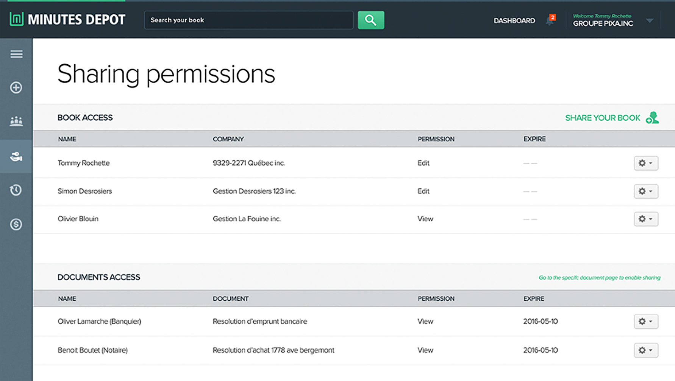
Task: Open the hamburger navigation menu
Action: click(x=16, y=54)
